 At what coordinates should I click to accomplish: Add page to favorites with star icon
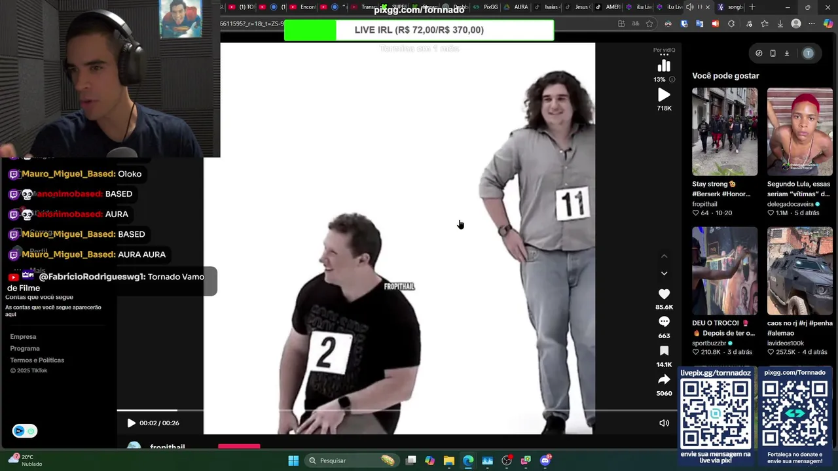pos(649,24)
